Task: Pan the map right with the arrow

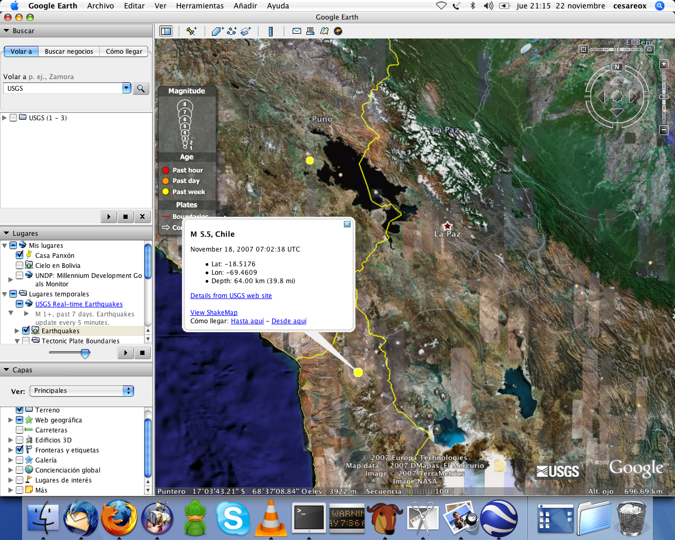Action: 633,97
